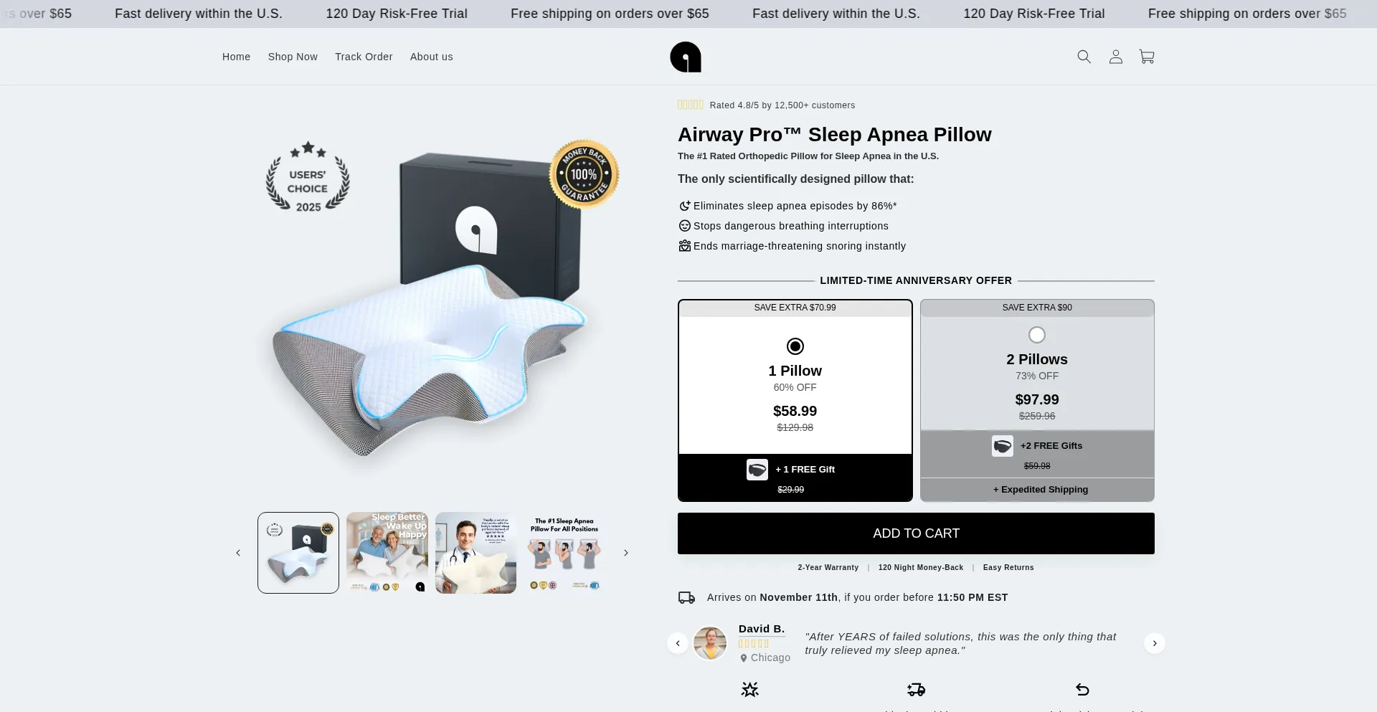The height and width of the screenshot is (712, 1377).
Task: Show next product thumbnails with right arrow
Action: coord(625,553)
